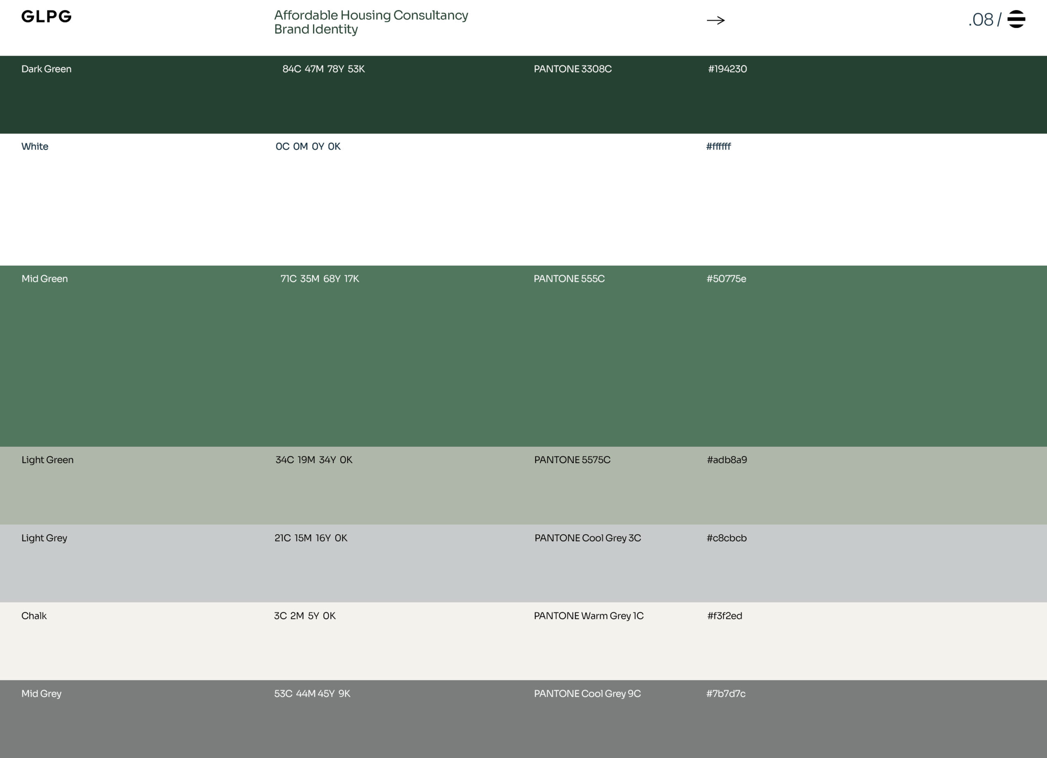
Task: Open the striped circle menu icon
Action: click(x=1016, y=19)
